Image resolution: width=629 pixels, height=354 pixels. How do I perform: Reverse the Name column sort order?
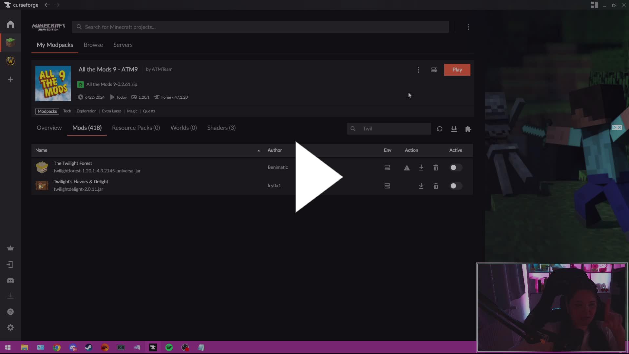coord(258,150)
